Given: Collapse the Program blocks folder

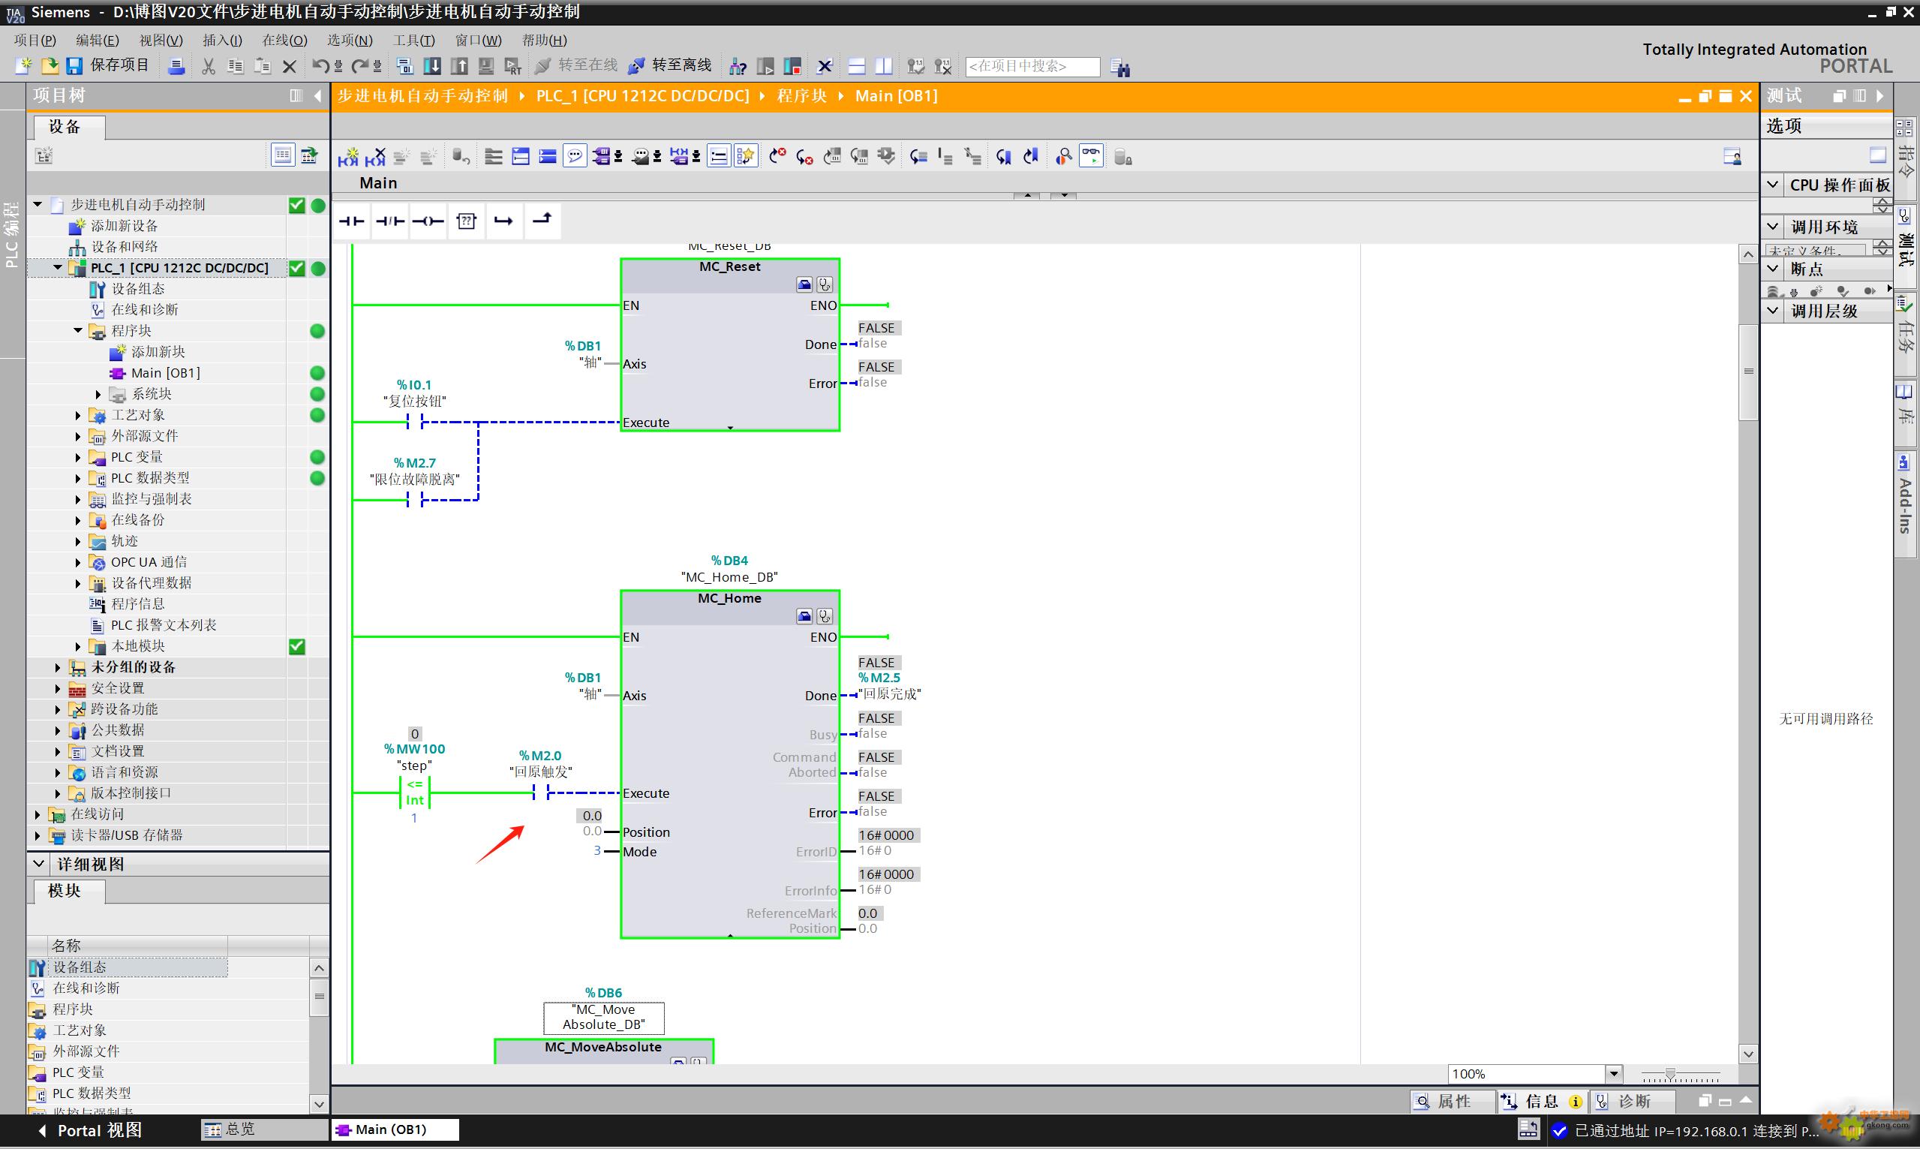Looking at the screenshot, I should pyautogui.click(x=77, y=331).
